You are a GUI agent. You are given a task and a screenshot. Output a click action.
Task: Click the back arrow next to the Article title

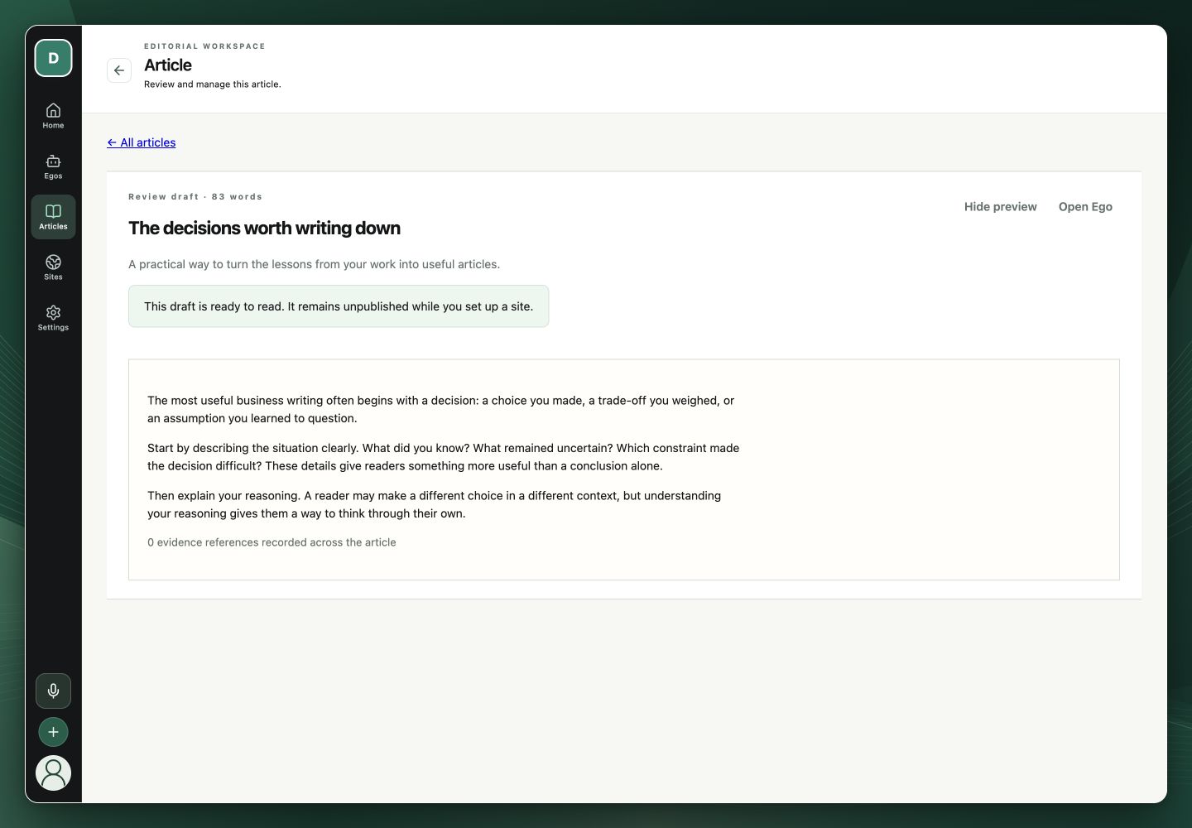coord(119,70)
